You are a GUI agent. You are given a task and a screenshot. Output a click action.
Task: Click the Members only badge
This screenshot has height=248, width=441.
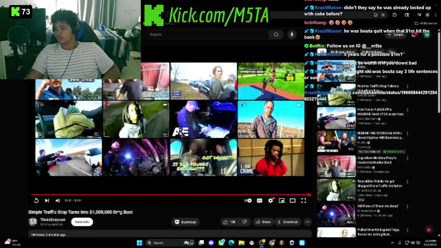(394, 152)
